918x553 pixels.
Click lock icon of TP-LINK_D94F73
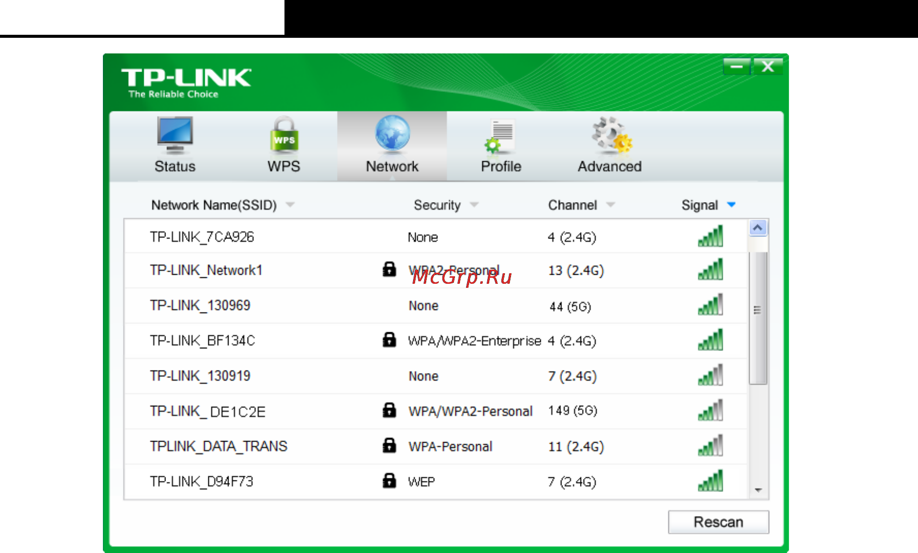click(x=389, y=481)
